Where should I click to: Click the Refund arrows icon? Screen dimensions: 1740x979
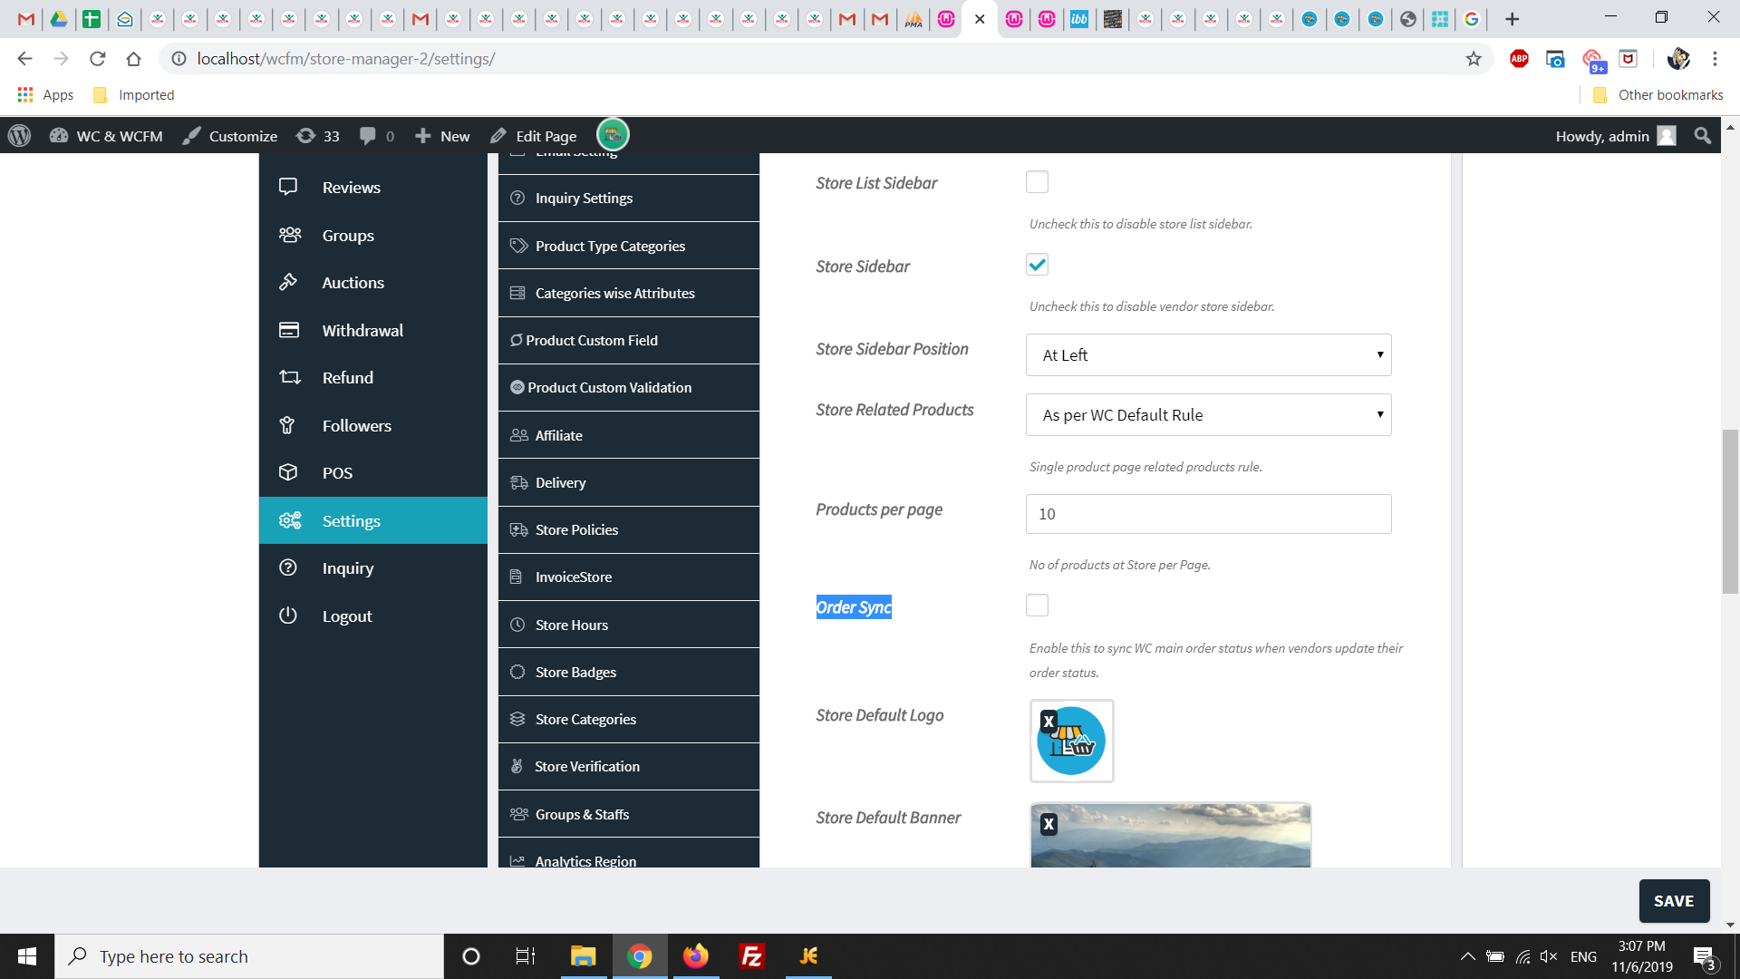tap(290, 377)
